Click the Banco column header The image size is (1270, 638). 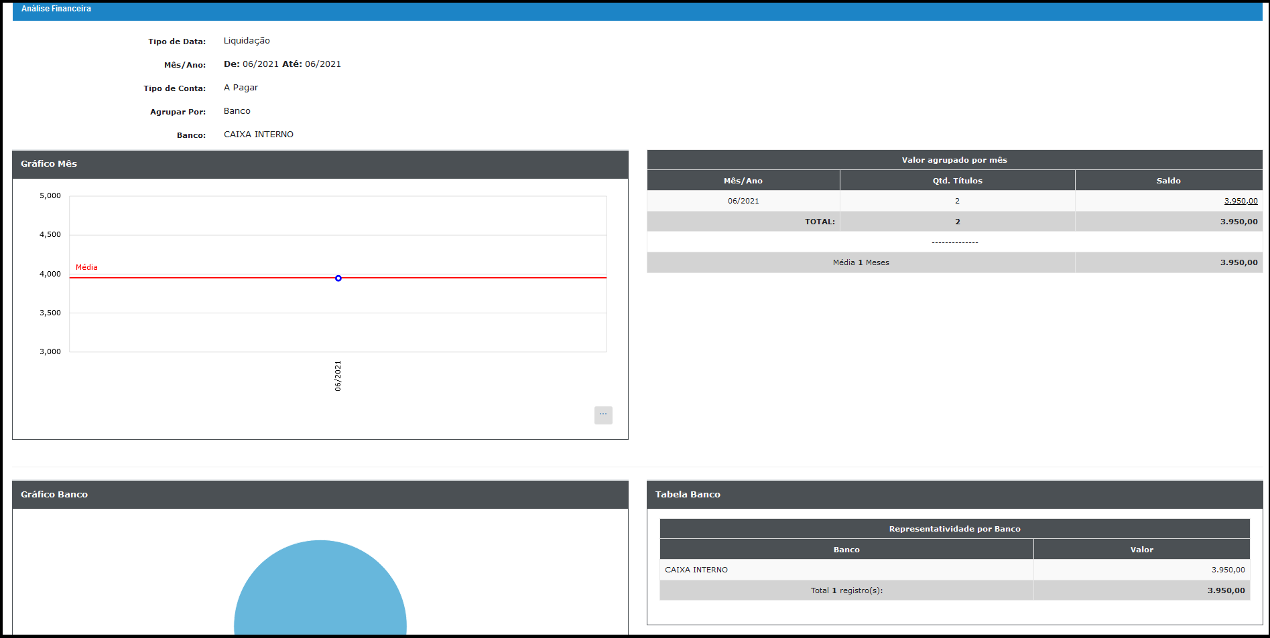coord(846,550)
